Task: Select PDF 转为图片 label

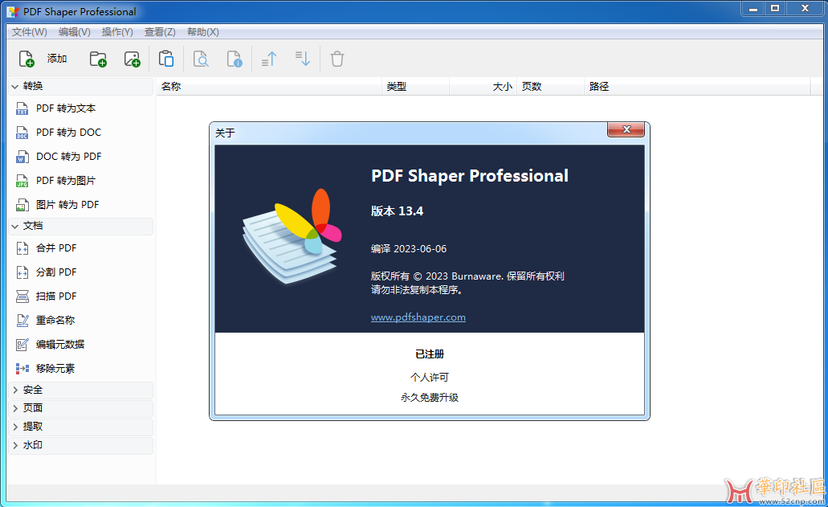Action: [x=66, y=181]
